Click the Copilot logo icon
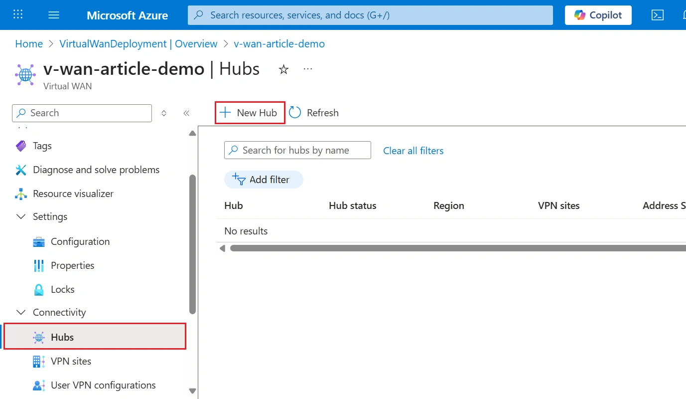This screenshot has width=686, height=399. click(580, 15)
